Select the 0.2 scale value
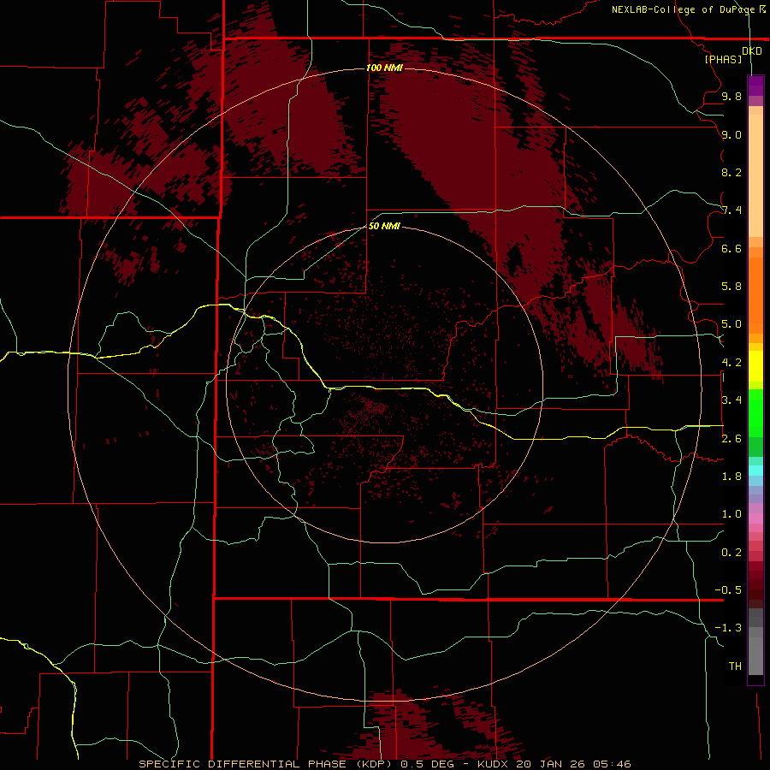 (x=731, y=553)
